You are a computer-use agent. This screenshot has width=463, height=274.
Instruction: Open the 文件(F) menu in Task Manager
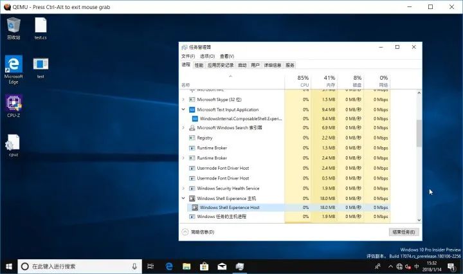pyautogui.click(x=188, y=56)
